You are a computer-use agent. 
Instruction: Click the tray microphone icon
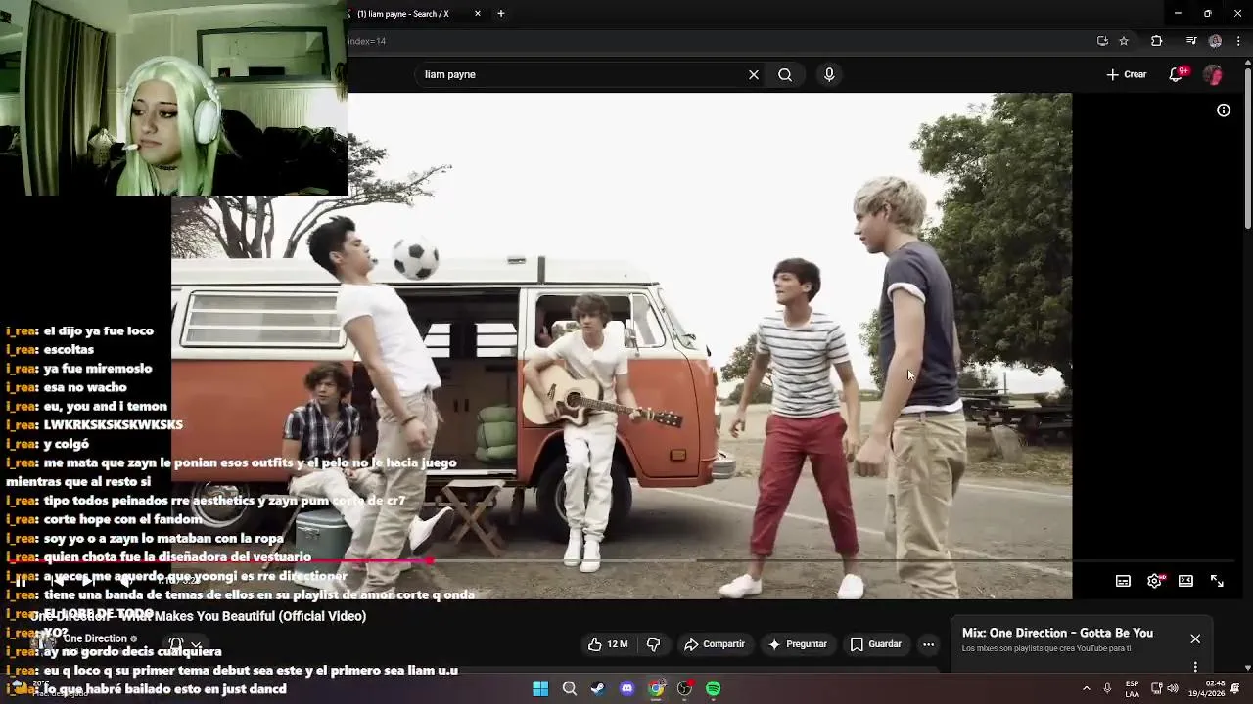pos(1107,688)
